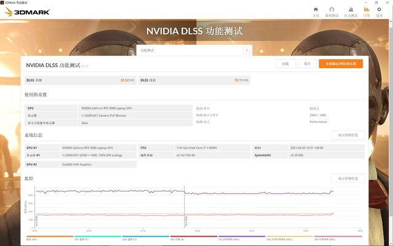Click the v2.18.7185 64 version value

pos(185,155)
